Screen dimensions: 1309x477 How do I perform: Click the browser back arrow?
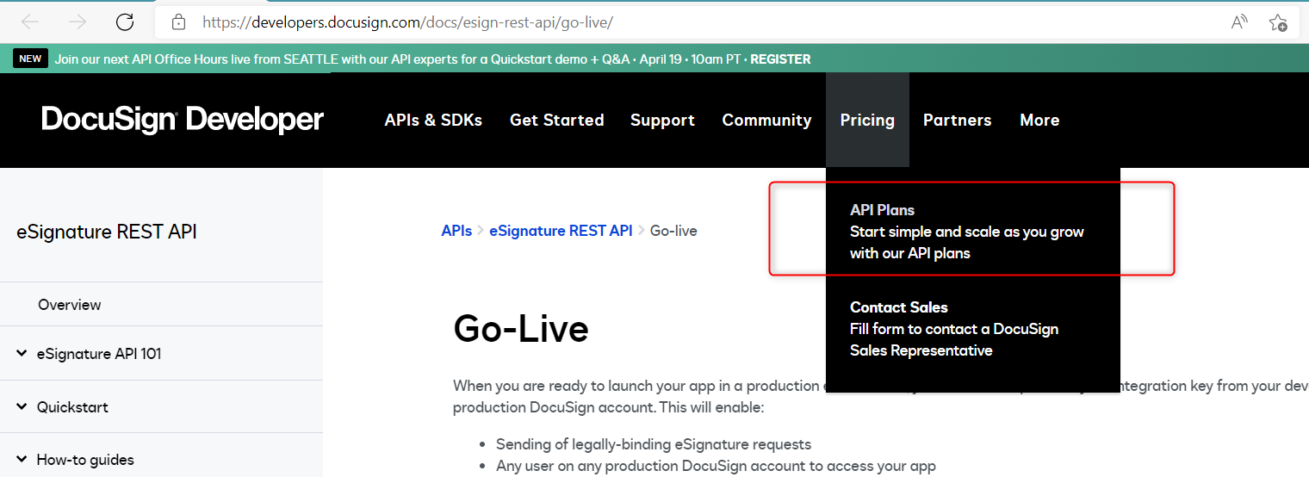[x=30, y=22]
